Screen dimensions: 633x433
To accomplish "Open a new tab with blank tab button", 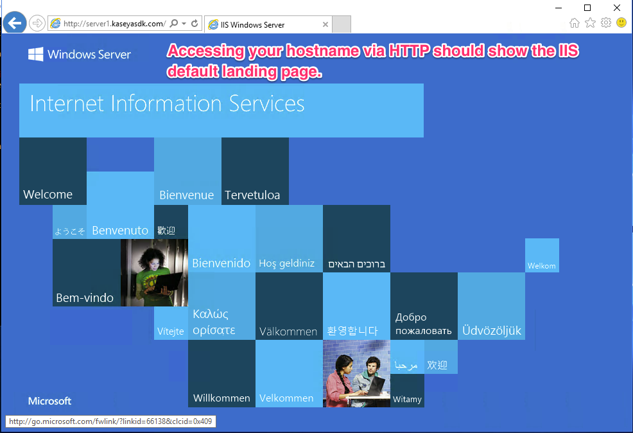I will [x=342, y=24].
